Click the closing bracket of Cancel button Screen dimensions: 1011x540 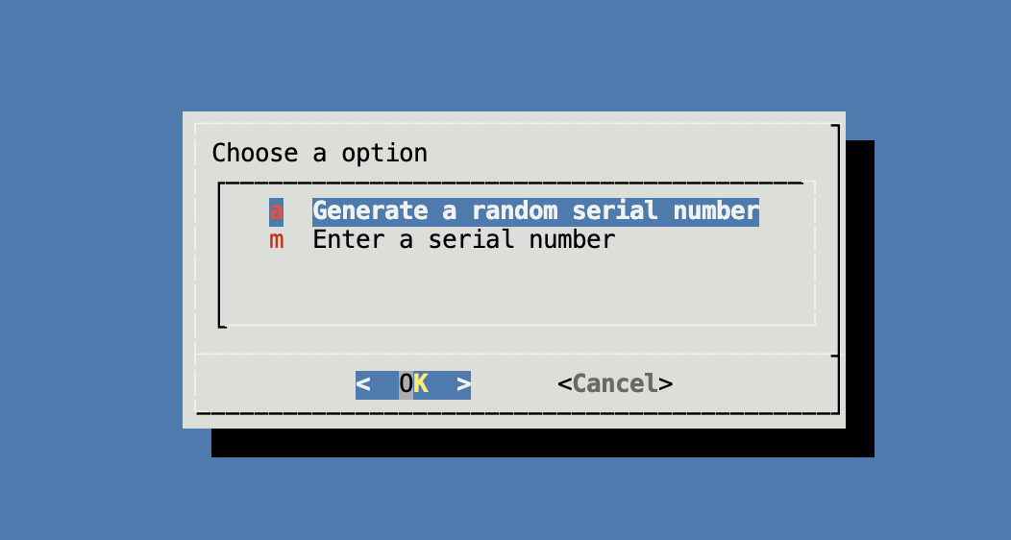coord(666,384)
